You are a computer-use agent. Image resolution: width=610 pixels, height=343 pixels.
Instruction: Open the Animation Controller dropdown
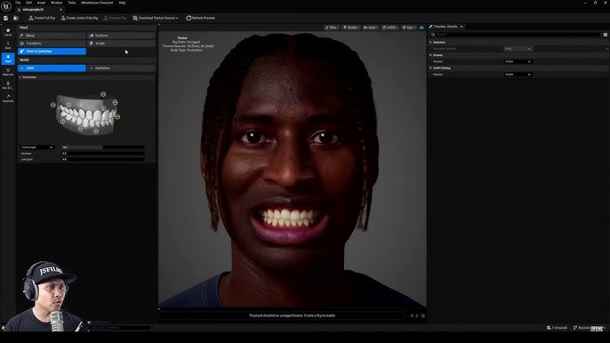518,49
